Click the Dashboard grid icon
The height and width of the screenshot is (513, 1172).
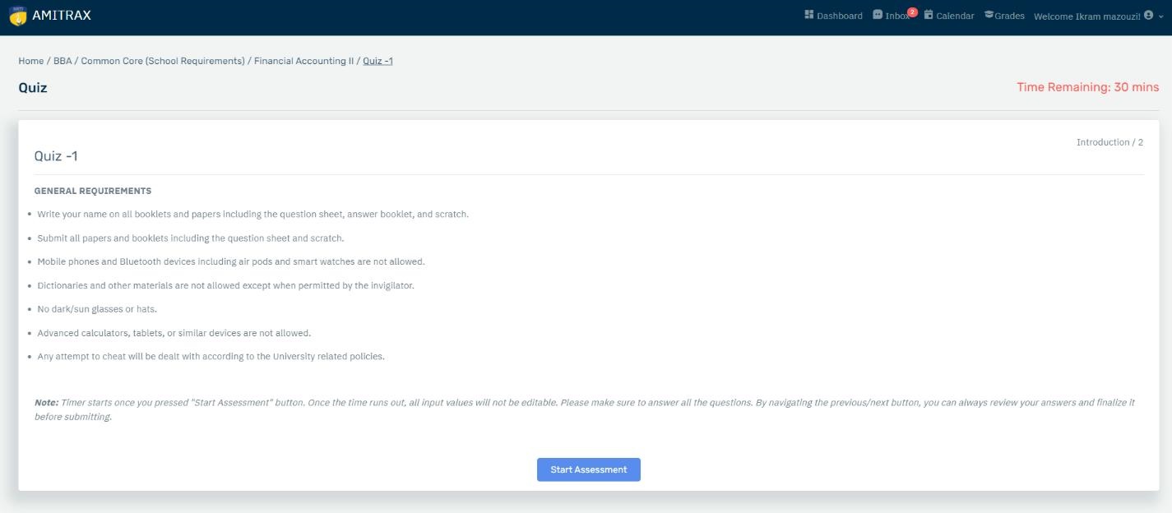coord(808,15)
